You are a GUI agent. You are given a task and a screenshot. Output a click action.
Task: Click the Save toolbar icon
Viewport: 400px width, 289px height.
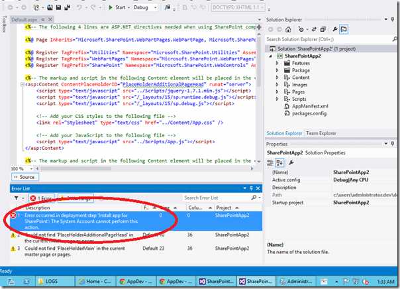coord(58,8)
